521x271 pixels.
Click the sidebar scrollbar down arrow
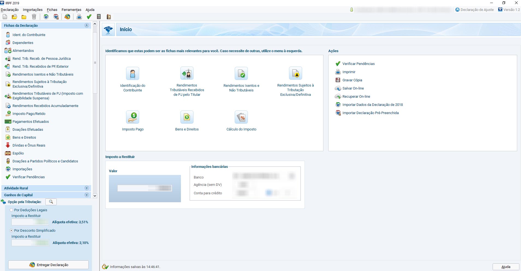point(95,196)
